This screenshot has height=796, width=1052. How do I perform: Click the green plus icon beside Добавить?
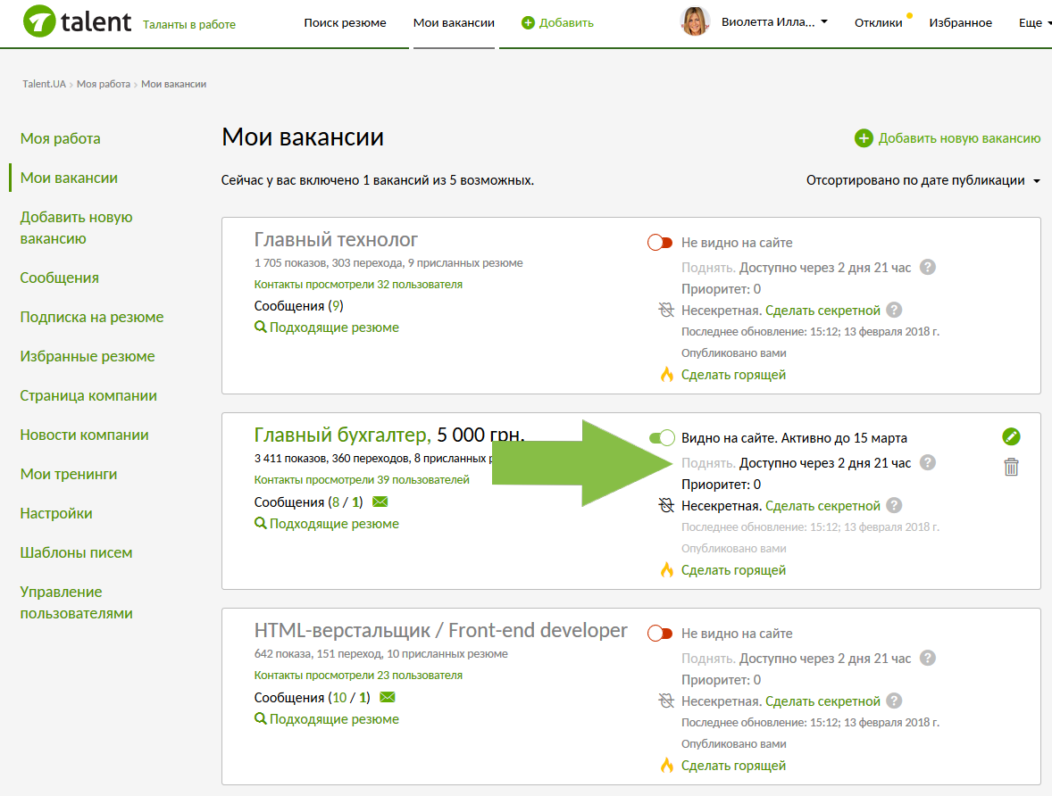(528, 23)
